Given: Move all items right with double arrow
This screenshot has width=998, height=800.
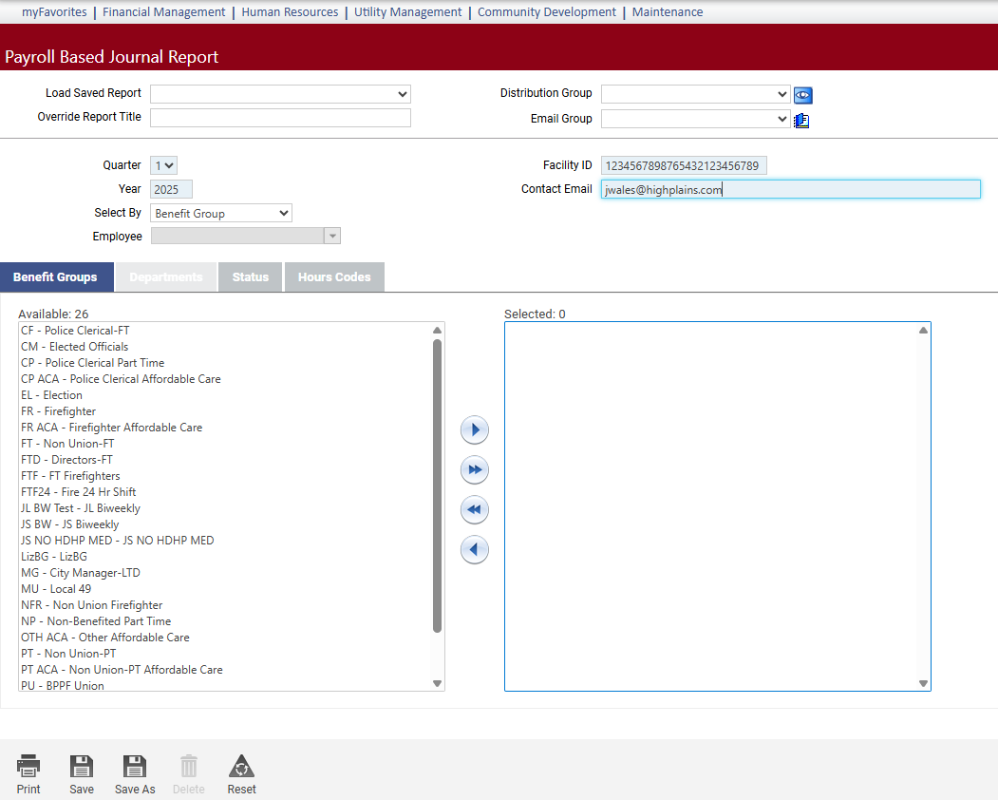Looking at the screenshot, I should 475,470.
